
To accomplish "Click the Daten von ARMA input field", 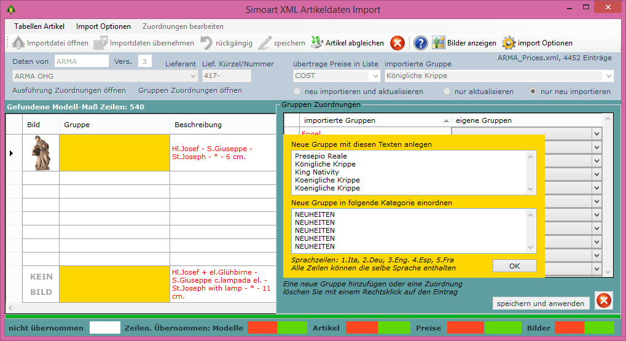I will coord(82,61).
